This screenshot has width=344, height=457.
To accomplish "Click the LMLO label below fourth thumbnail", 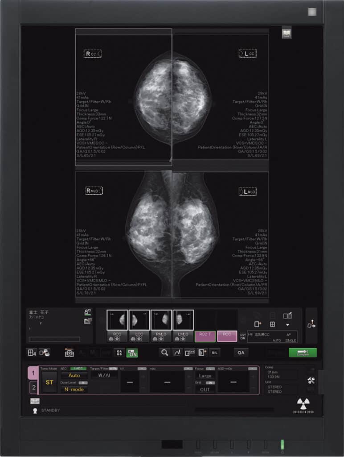I will pos(183,334).
